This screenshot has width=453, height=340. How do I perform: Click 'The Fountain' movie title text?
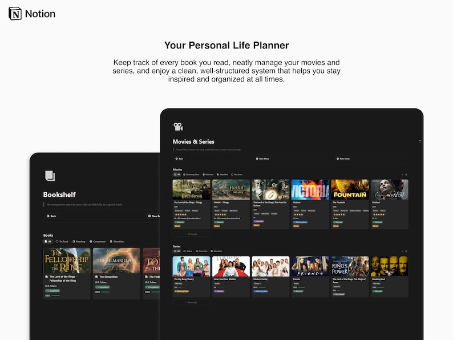click(x=338, y=203)
